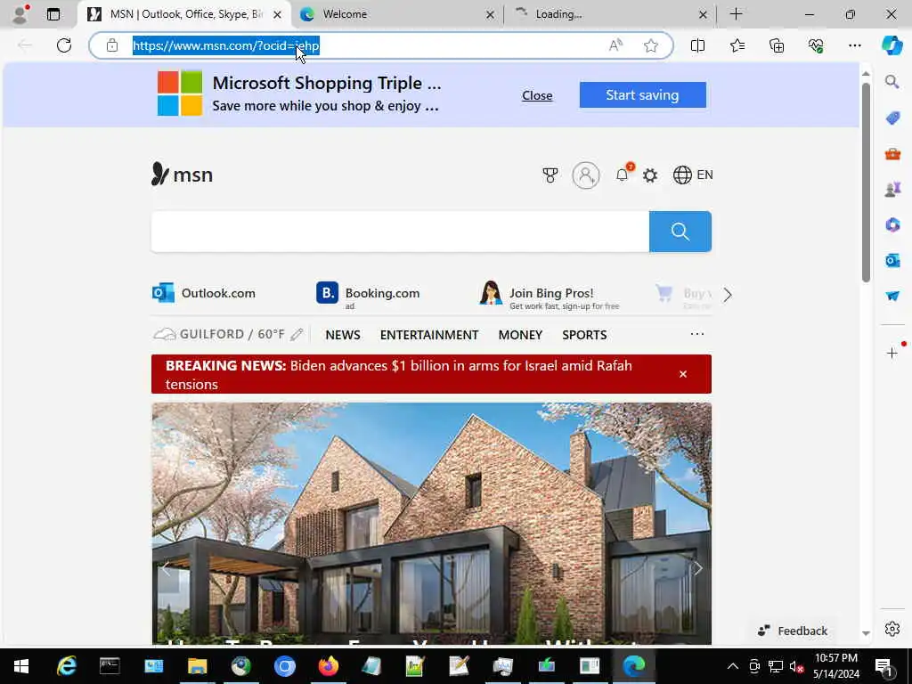
Task: Open Firefox from the taskbar
Action: (328, 666)
